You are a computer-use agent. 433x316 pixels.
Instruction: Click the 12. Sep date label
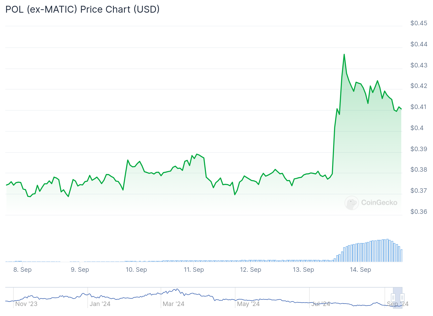tap(250, 270)
